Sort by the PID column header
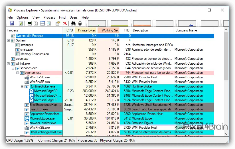The image size is (235, 149). [125, 30]
